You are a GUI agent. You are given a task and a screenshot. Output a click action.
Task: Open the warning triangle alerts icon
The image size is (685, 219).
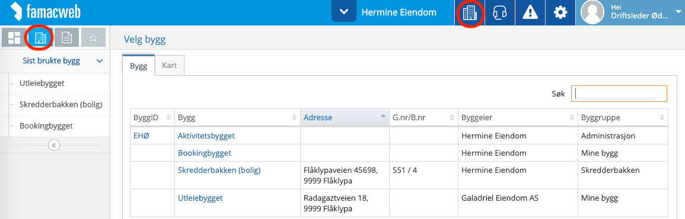(530, 12)
